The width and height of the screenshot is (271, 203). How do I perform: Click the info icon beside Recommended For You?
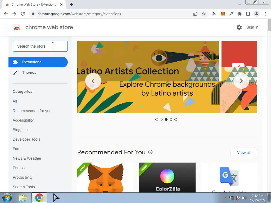click(x=150, y=152)
